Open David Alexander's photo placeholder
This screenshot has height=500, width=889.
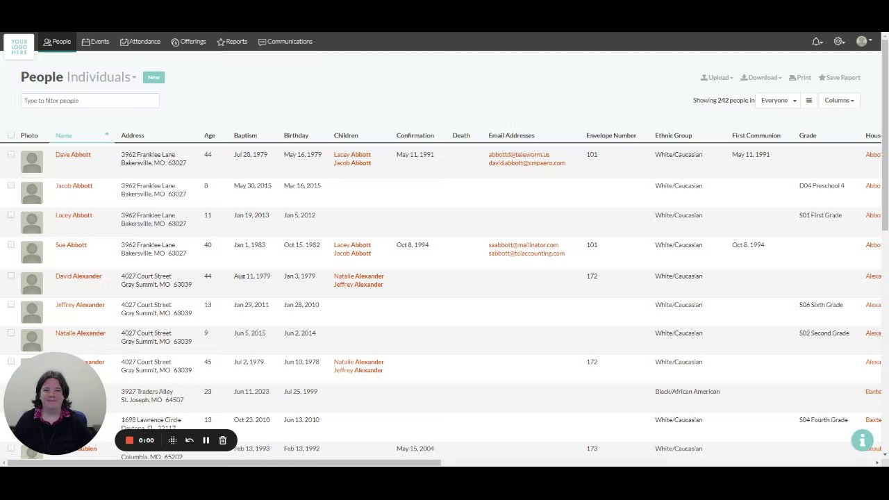[31, 283]
